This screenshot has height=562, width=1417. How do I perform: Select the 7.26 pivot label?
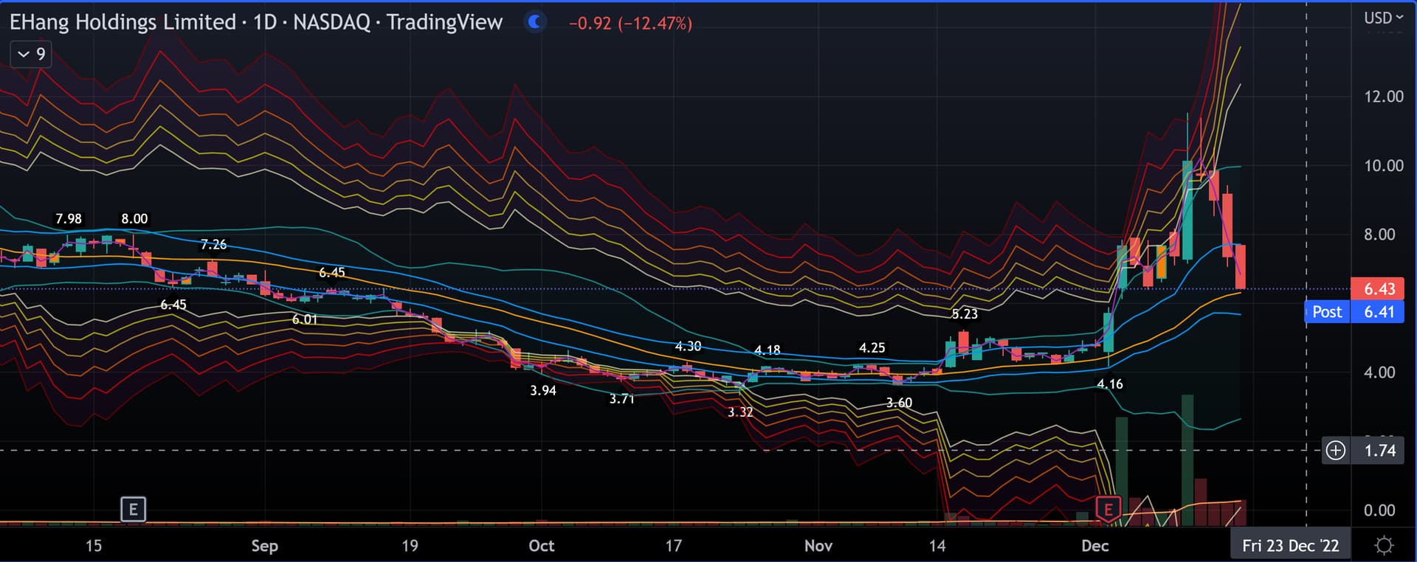click(x=213, y=244)
